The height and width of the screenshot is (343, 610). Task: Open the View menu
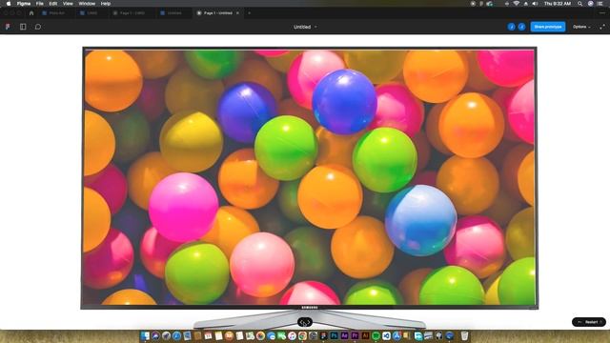68,4
